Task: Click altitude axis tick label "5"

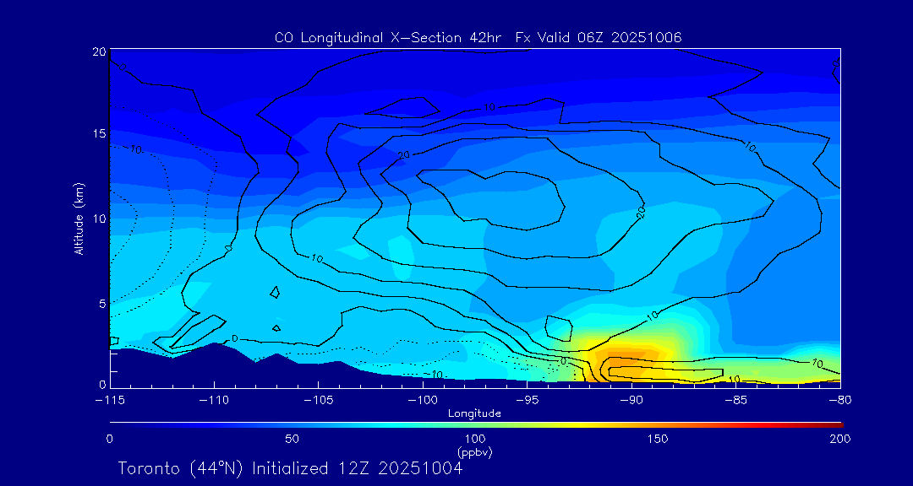Action: (102, 304)
